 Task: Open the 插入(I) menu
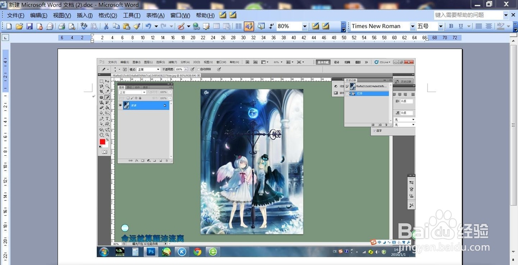click(84, 16)
